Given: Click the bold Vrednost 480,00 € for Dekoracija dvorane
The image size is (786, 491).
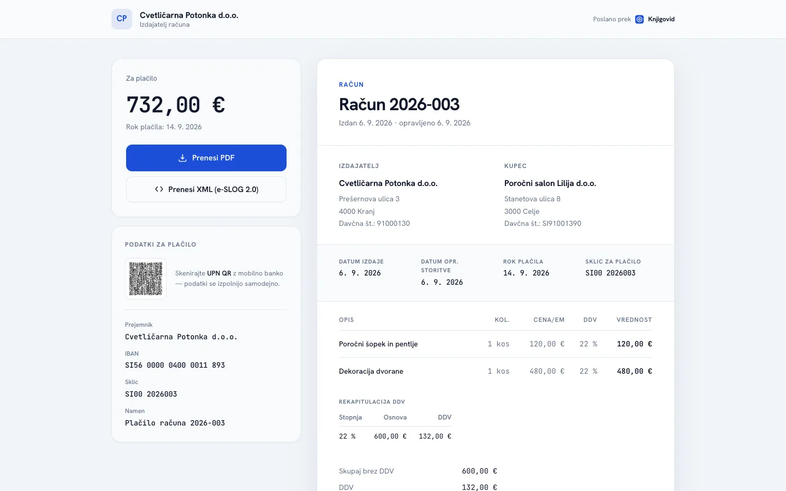Looking at the screenshot, I should click(634, 372).
